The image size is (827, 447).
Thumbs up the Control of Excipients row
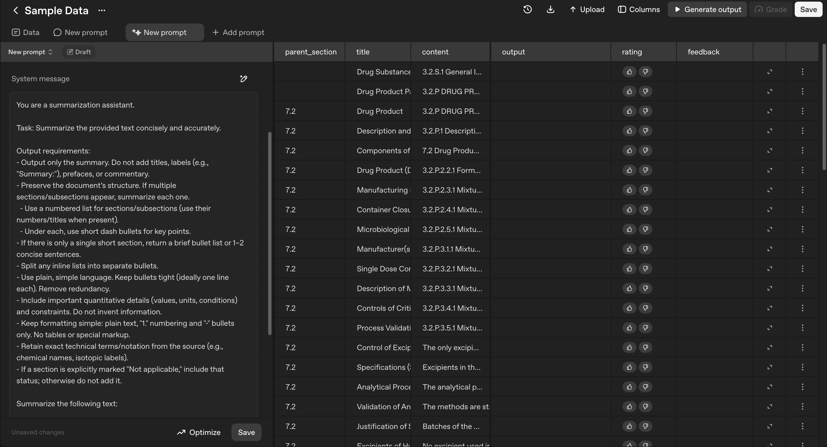[629, 347]
